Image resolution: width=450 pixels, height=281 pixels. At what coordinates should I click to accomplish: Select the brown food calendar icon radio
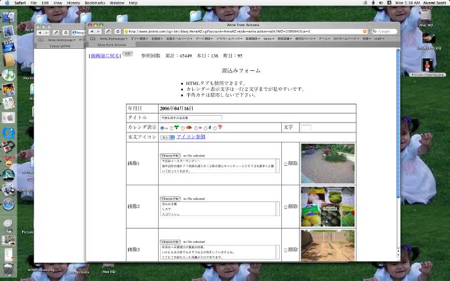pos(183,128)
